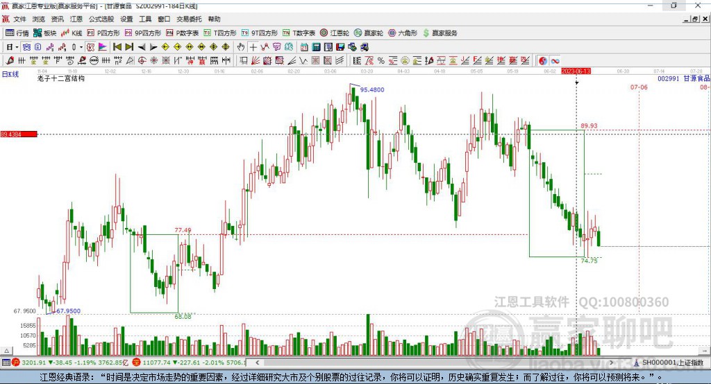Open the 公式选股 menu

(101, 19)
